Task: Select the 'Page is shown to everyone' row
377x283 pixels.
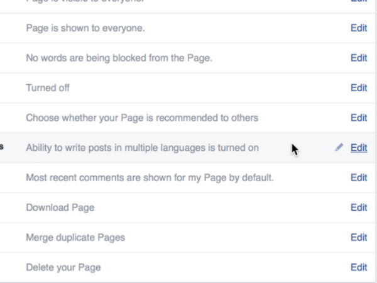Action: pyautogui.click(x=86, y=28)
